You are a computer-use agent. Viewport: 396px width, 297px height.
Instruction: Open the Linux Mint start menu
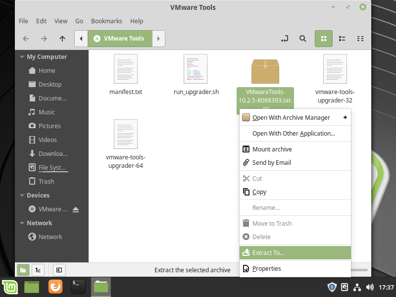coord(10,287)
